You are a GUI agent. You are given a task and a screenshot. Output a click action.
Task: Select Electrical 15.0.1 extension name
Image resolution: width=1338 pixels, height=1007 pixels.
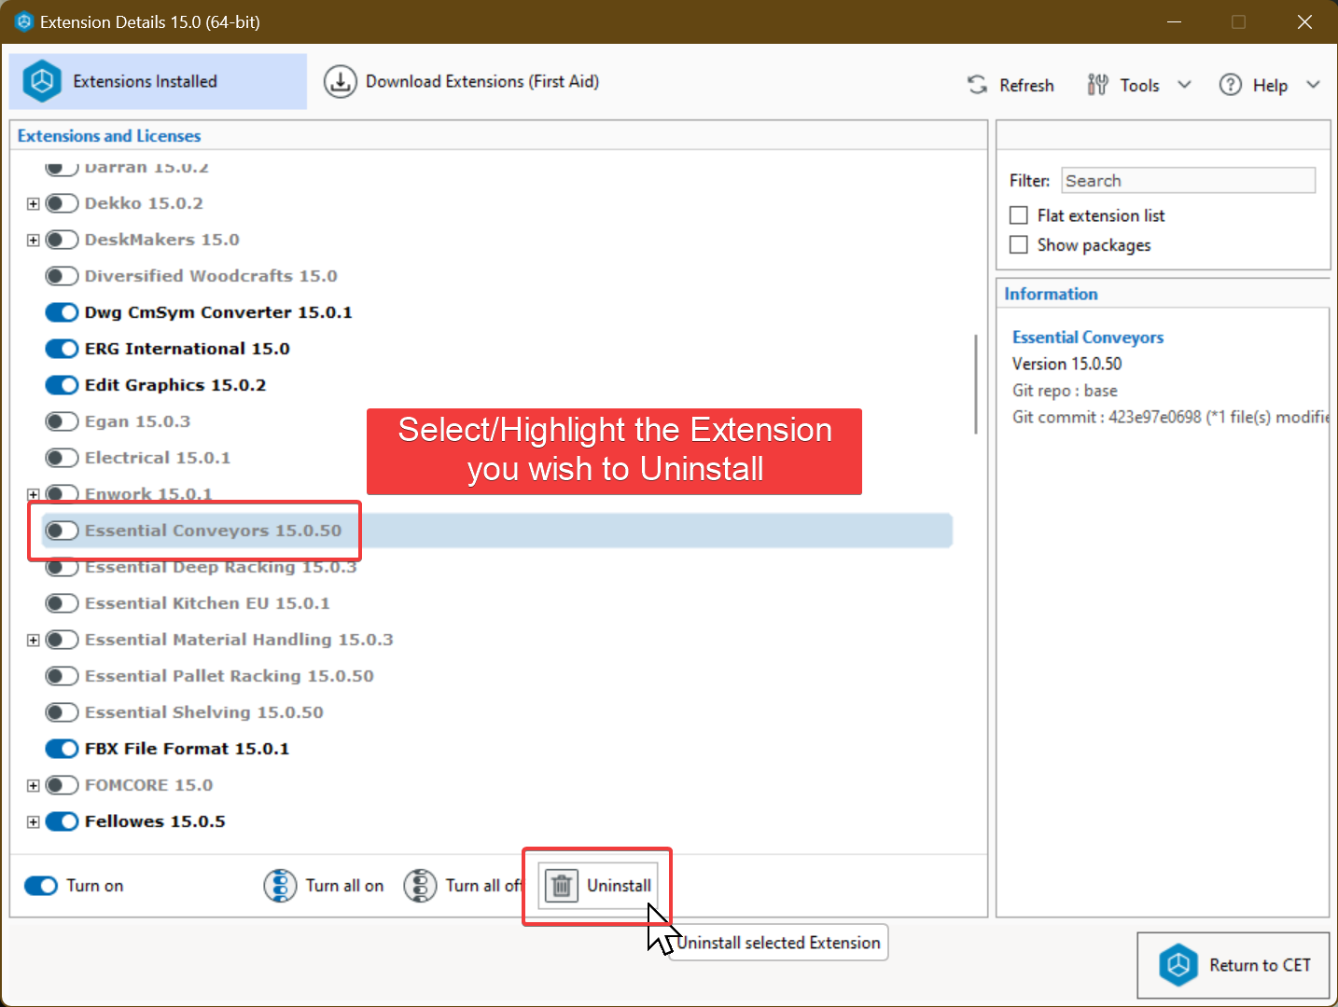tap(157, 458)
